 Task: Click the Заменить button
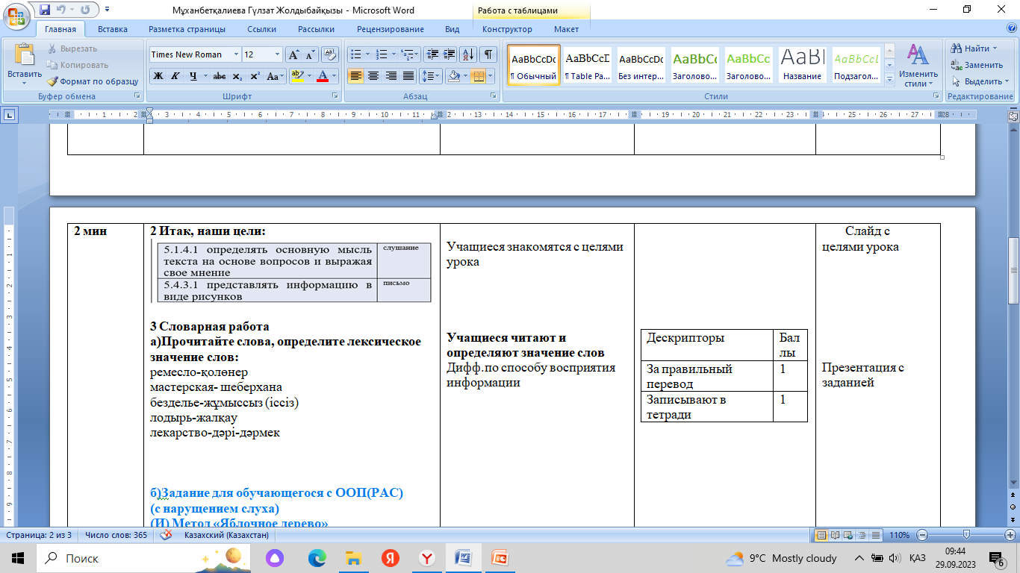tap(977, 65)
